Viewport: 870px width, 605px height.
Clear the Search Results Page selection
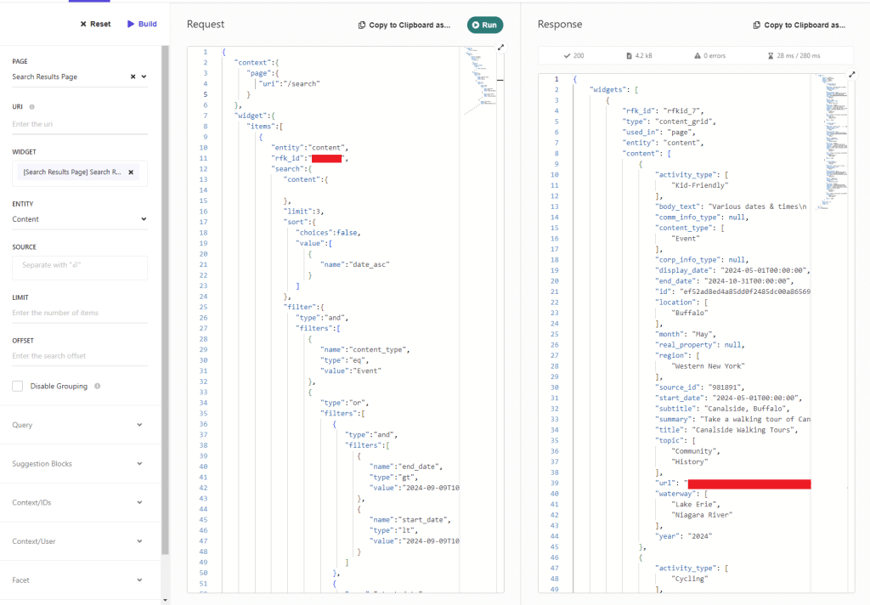coord(133,76)
